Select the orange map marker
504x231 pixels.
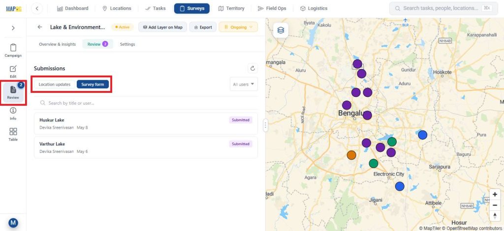tap(351, 155)
